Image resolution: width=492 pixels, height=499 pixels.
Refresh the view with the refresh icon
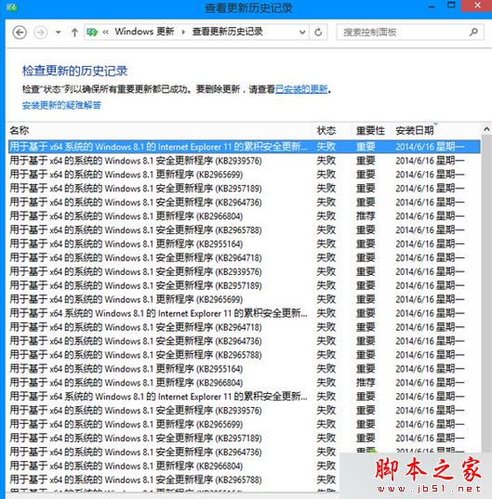coord(318,33)
